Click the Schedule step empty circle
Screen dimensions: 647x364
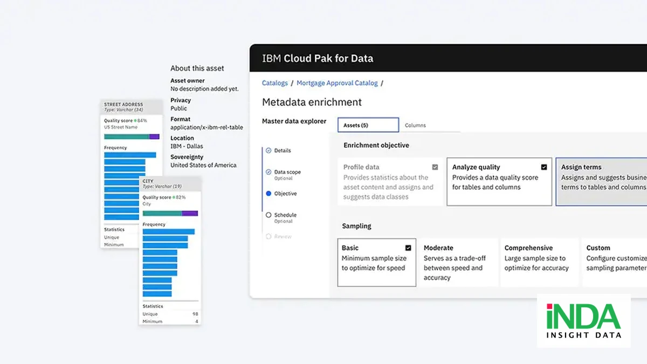tap(269, 215)
